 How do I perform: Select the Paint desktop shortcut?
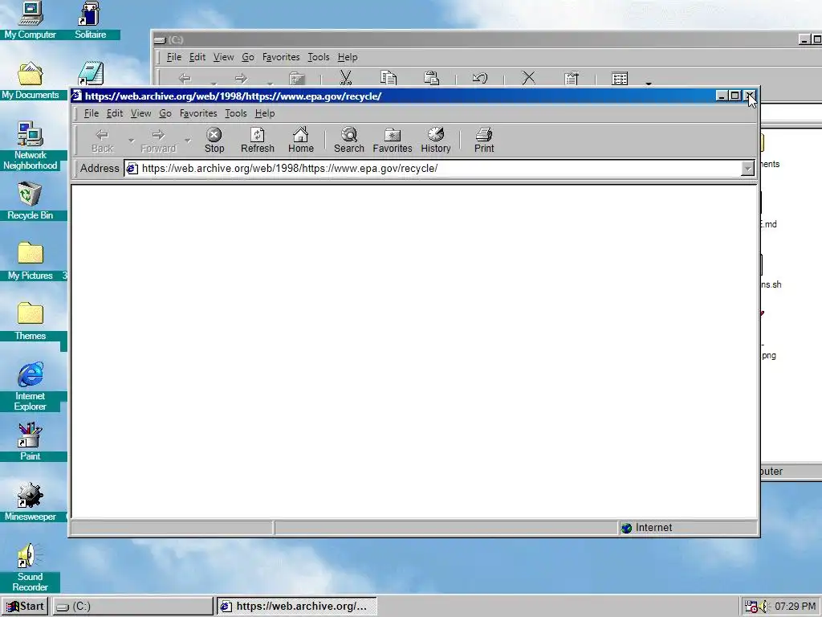click(x=30, y=442)
